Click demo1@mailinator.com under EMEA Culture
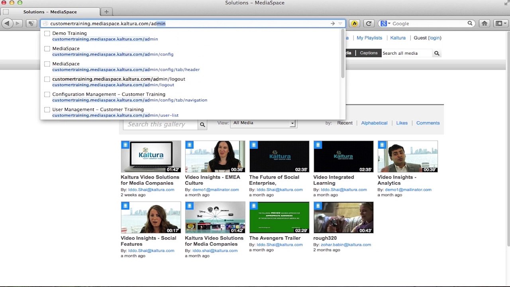This screenshot has width=510, height=287. click(x=216, y=190)
